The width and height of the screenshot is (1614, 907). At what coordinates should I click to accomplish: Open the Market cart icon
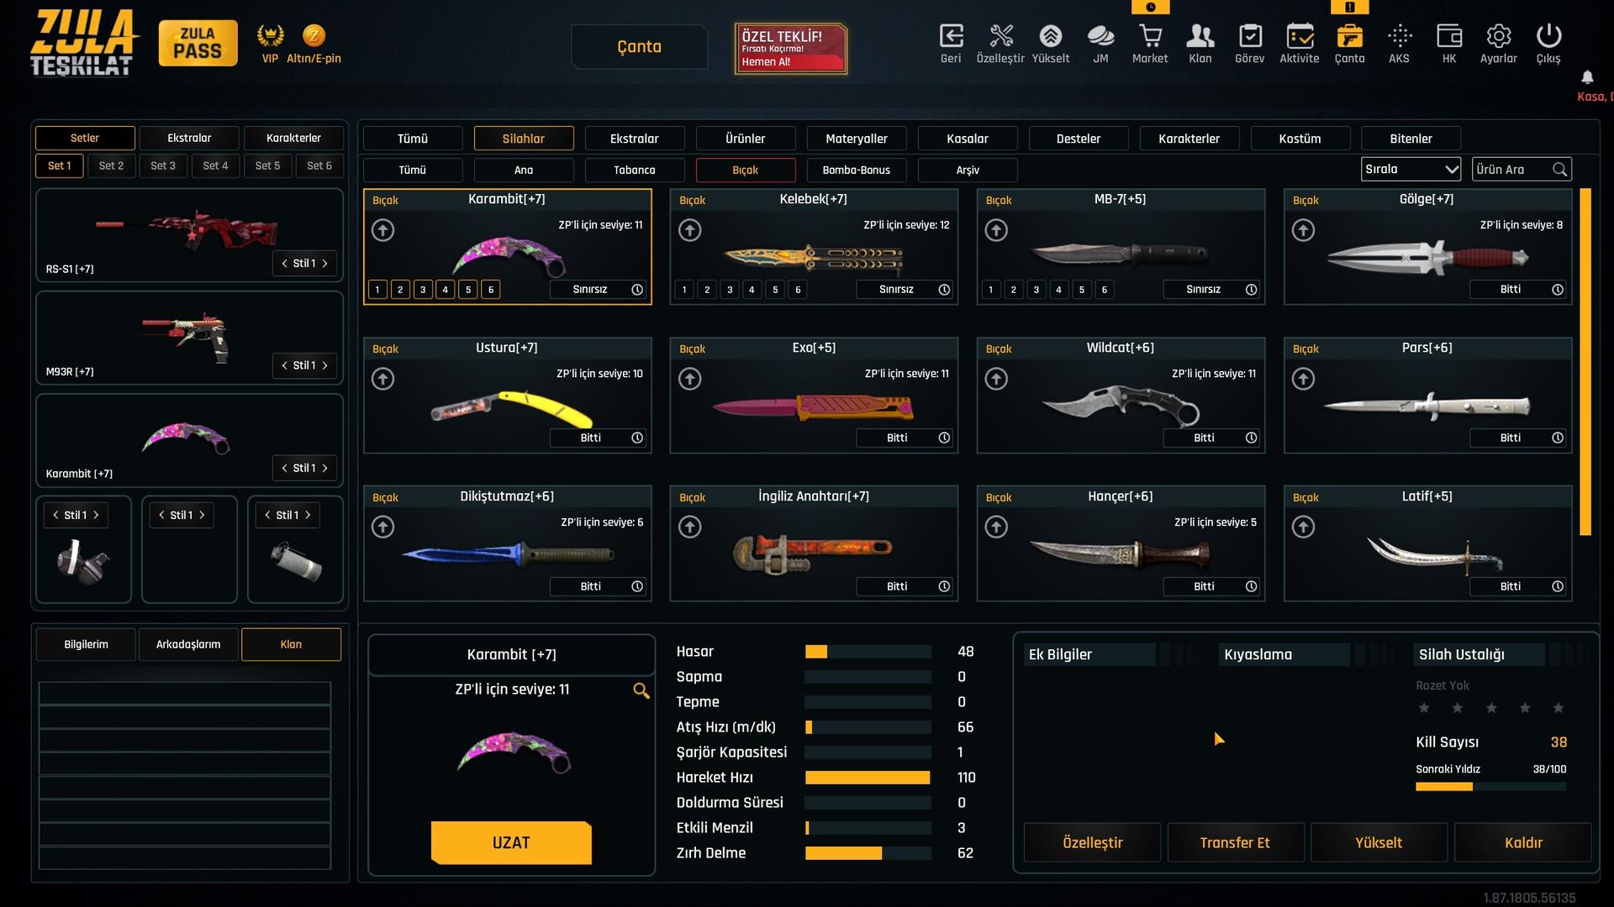click(1150, 36)
